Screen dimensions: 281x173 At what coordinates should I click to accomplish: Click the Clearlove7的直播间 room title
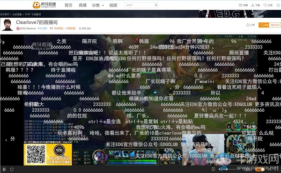(37, 22)
